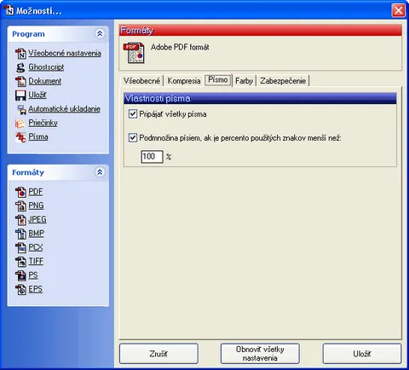Switch to the Všeobecné tab

pyautogui.click(x=141, y=81)
